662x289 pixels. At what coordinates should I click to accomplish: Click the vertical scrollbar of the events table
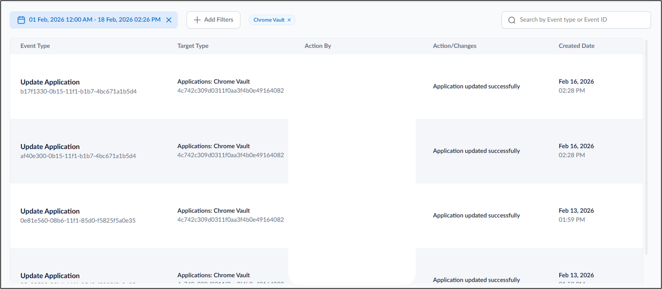[646, 147]
